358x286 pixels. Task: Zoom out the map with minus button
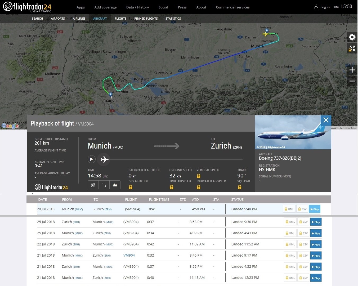tap(352, 81)
